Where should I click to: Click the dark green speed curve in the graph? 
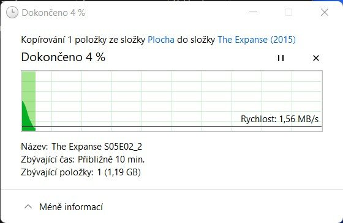[x=27, y=118]
